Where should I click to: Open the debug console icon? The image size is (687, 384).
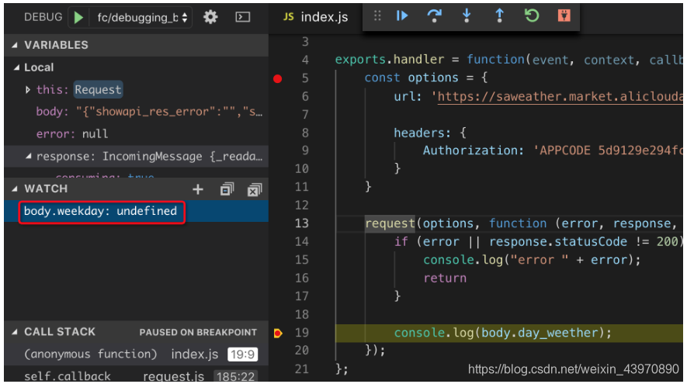click(x=243, y=17)
